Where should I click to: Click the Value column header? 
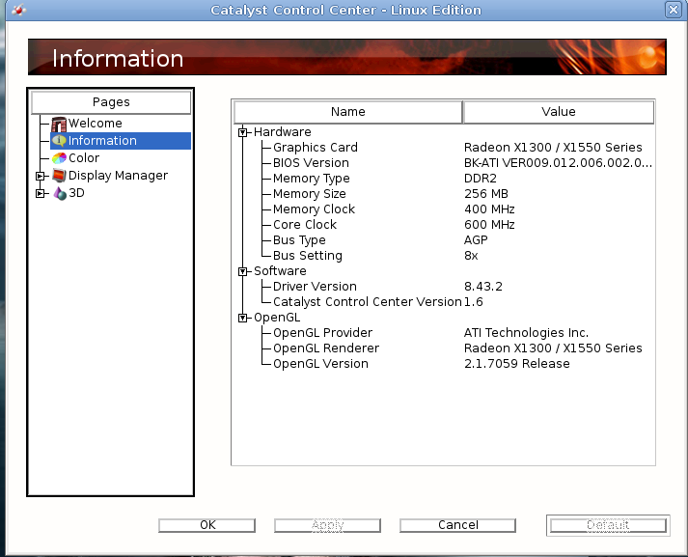click(x=558, y=112)
